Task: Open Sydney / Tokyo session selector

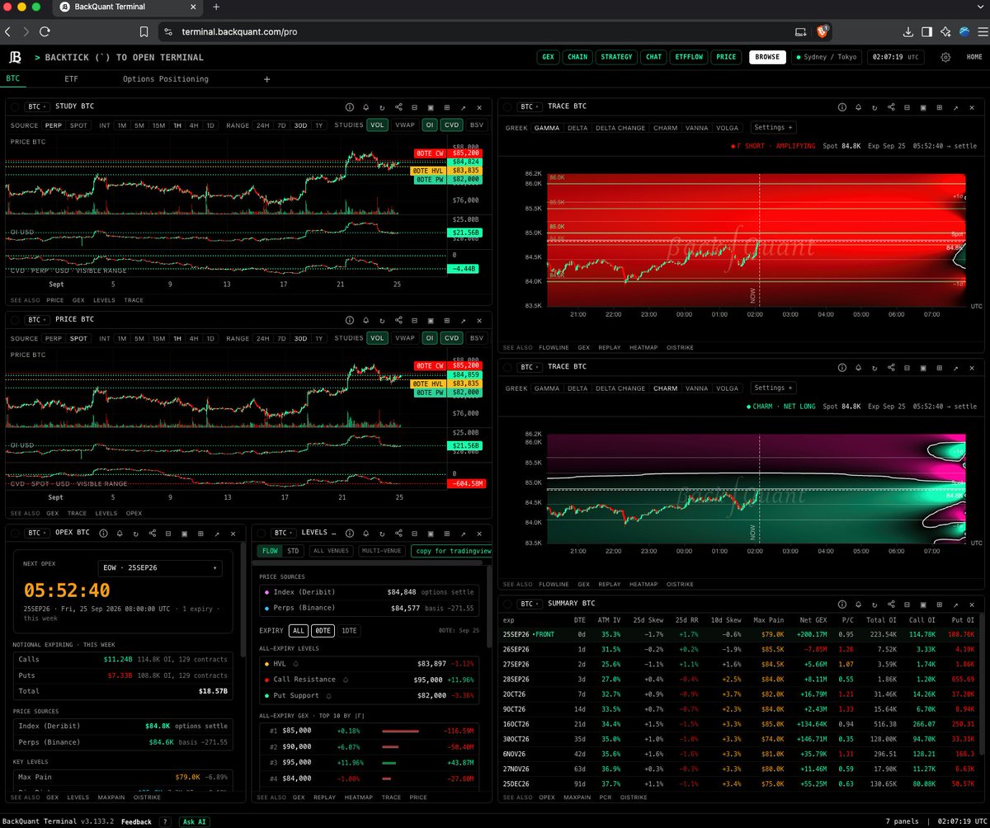Action: pos(827,57)
